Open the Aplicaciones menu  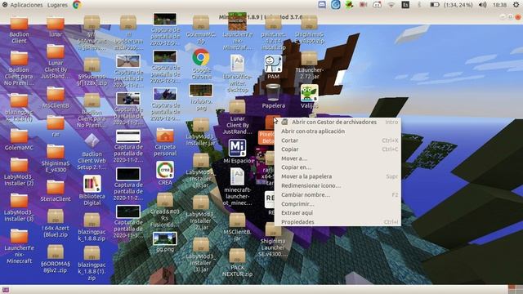coord(26,5)
